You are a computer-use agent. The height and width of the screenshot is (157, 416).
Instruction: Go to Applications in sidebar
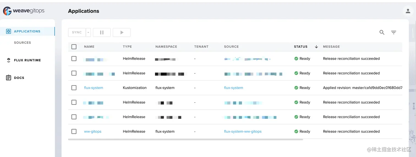point(28,31)
